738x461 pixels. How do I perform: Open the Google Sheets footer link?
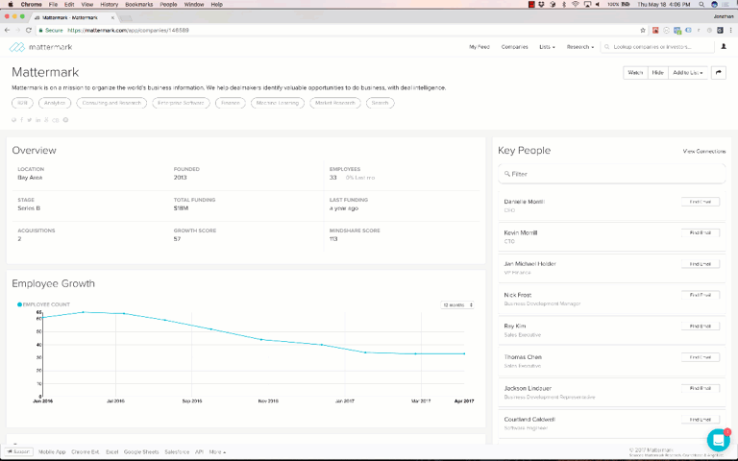coord(141,452)
